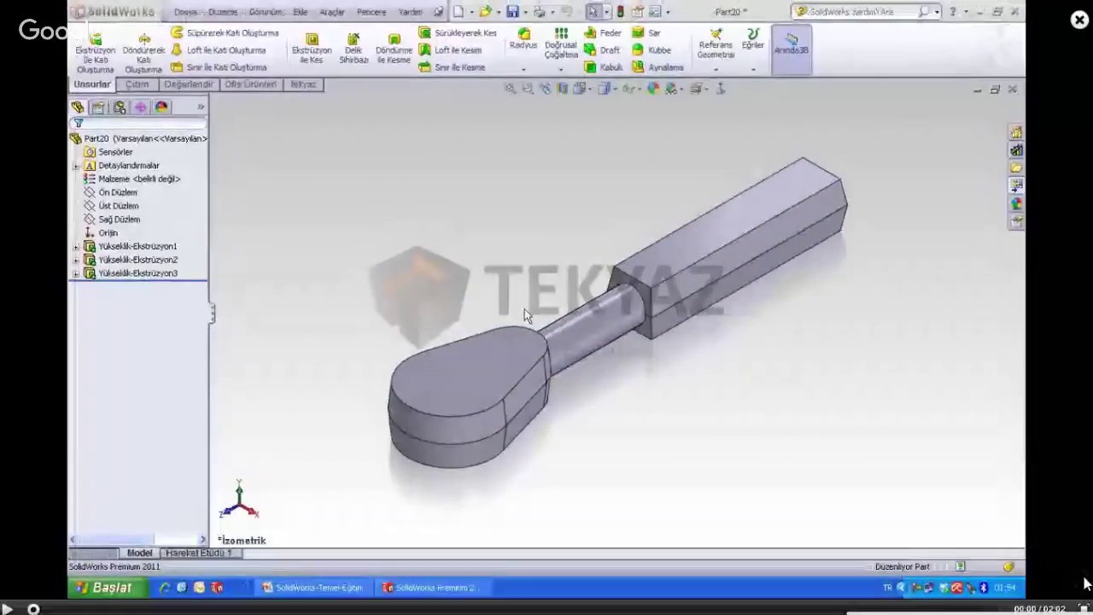This screenshot has height=615, width=1093.
Task: Switch to Hareket Etüdü 1 tab
Action: [x=199, y=553]
